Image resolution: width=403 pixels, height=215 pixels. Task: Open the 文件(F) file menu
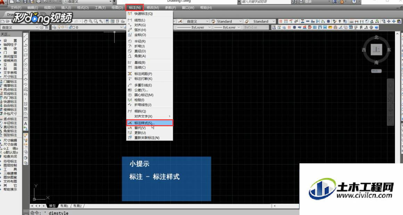pyautogui.click(x=16, y=8)
